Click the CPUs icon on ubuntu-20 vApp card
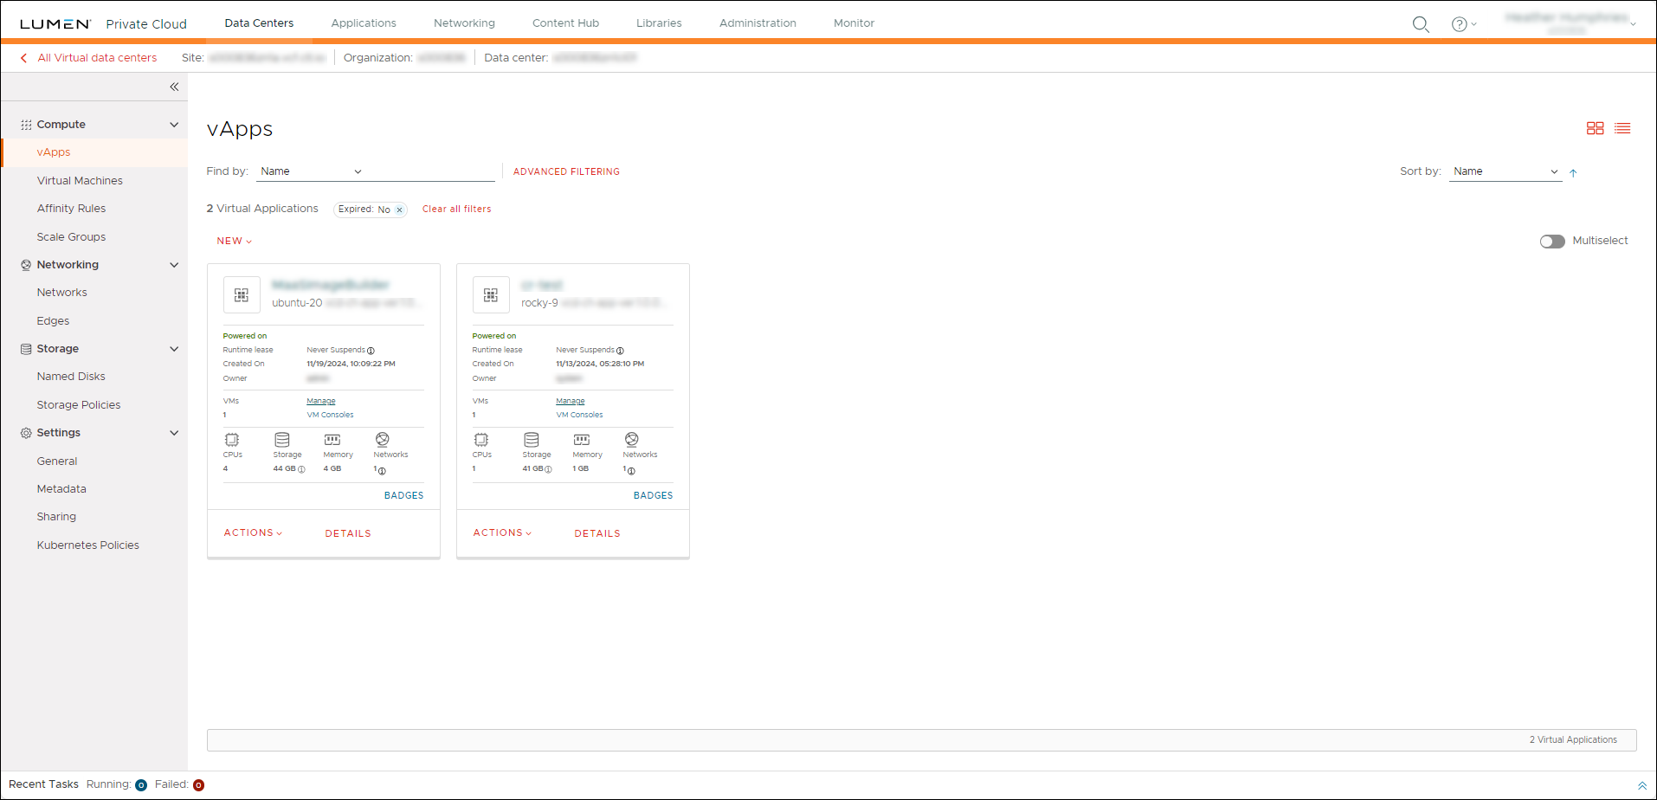Viewport: 1657px width, 800px height. click(x=232, y=441)
